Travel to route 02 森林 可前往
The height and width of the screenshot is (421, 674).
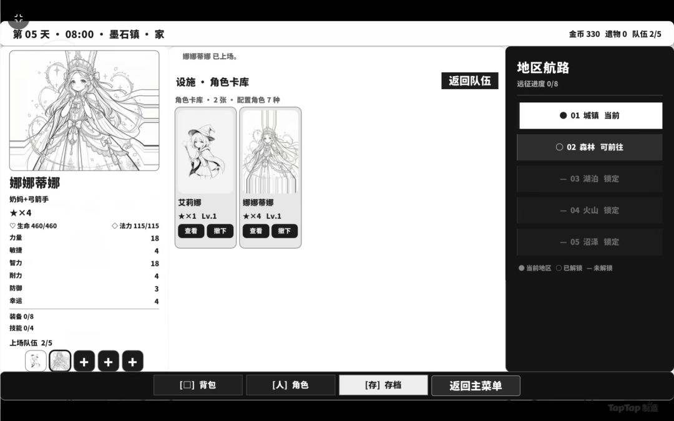pyautogui.click(x=589, y=147)
